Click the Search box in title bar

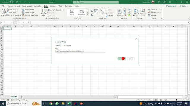(96, 2)
